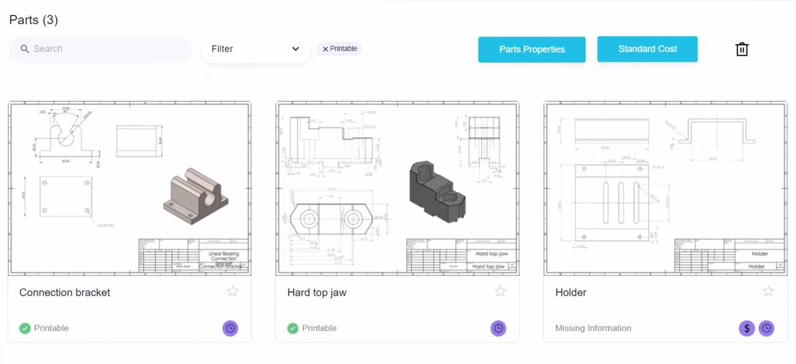This screenshot has height=364, width=796.
Task: Click the green Printable check on Connection bracket
Action: [x=24, y=328]
